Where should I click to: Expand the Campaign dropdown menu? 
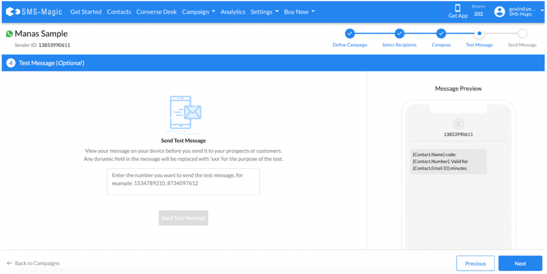tap(198, 12)
